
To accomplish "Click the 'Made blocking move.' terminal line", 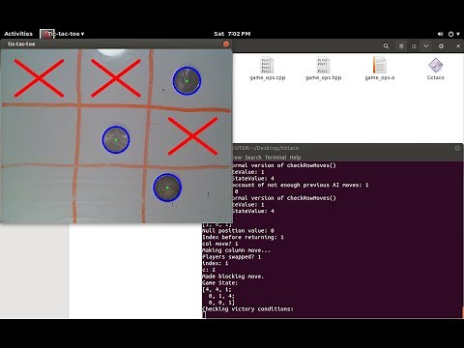I will (233, 276).
